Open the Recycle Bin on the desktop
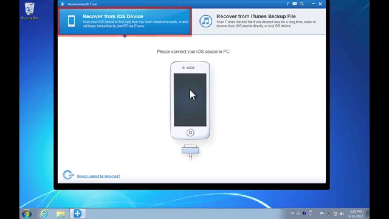The height and width of the screenshot is (219, 389). [x=29, y=11]
